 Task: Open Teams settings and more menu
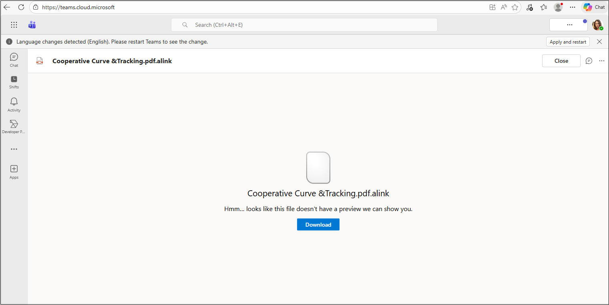pyautogui.click(x=569, y=25)
